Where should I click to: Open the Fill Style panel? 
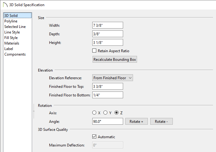tap(11, 38)
